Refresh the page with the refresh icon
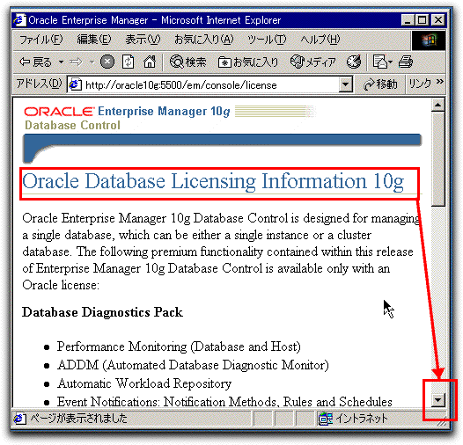The image size is (463, 445). (129, 62)
